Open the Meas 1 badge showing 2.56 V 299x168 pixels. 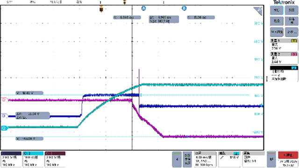pyautogui.click(x=284, y=45)
